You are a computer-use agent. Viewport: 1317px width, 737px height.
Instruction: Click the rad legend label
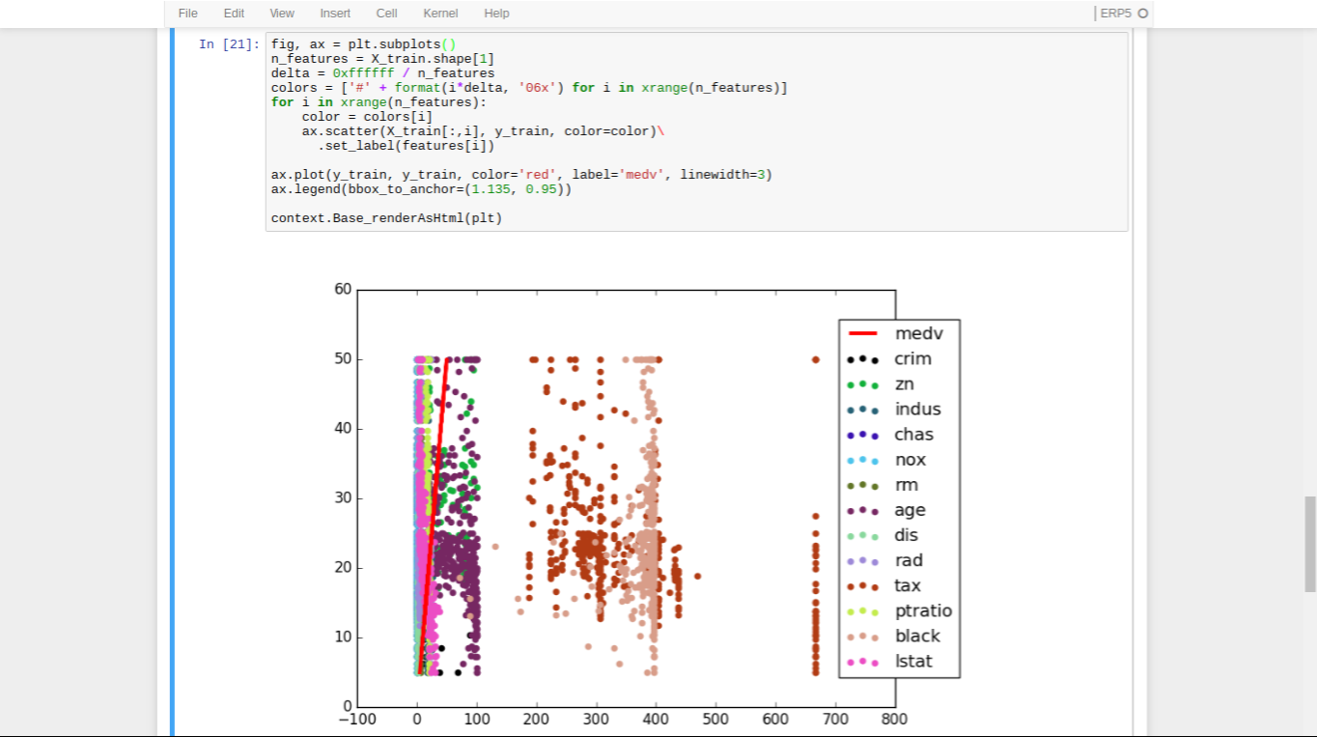pyautogui.click(x=908, y=560)
